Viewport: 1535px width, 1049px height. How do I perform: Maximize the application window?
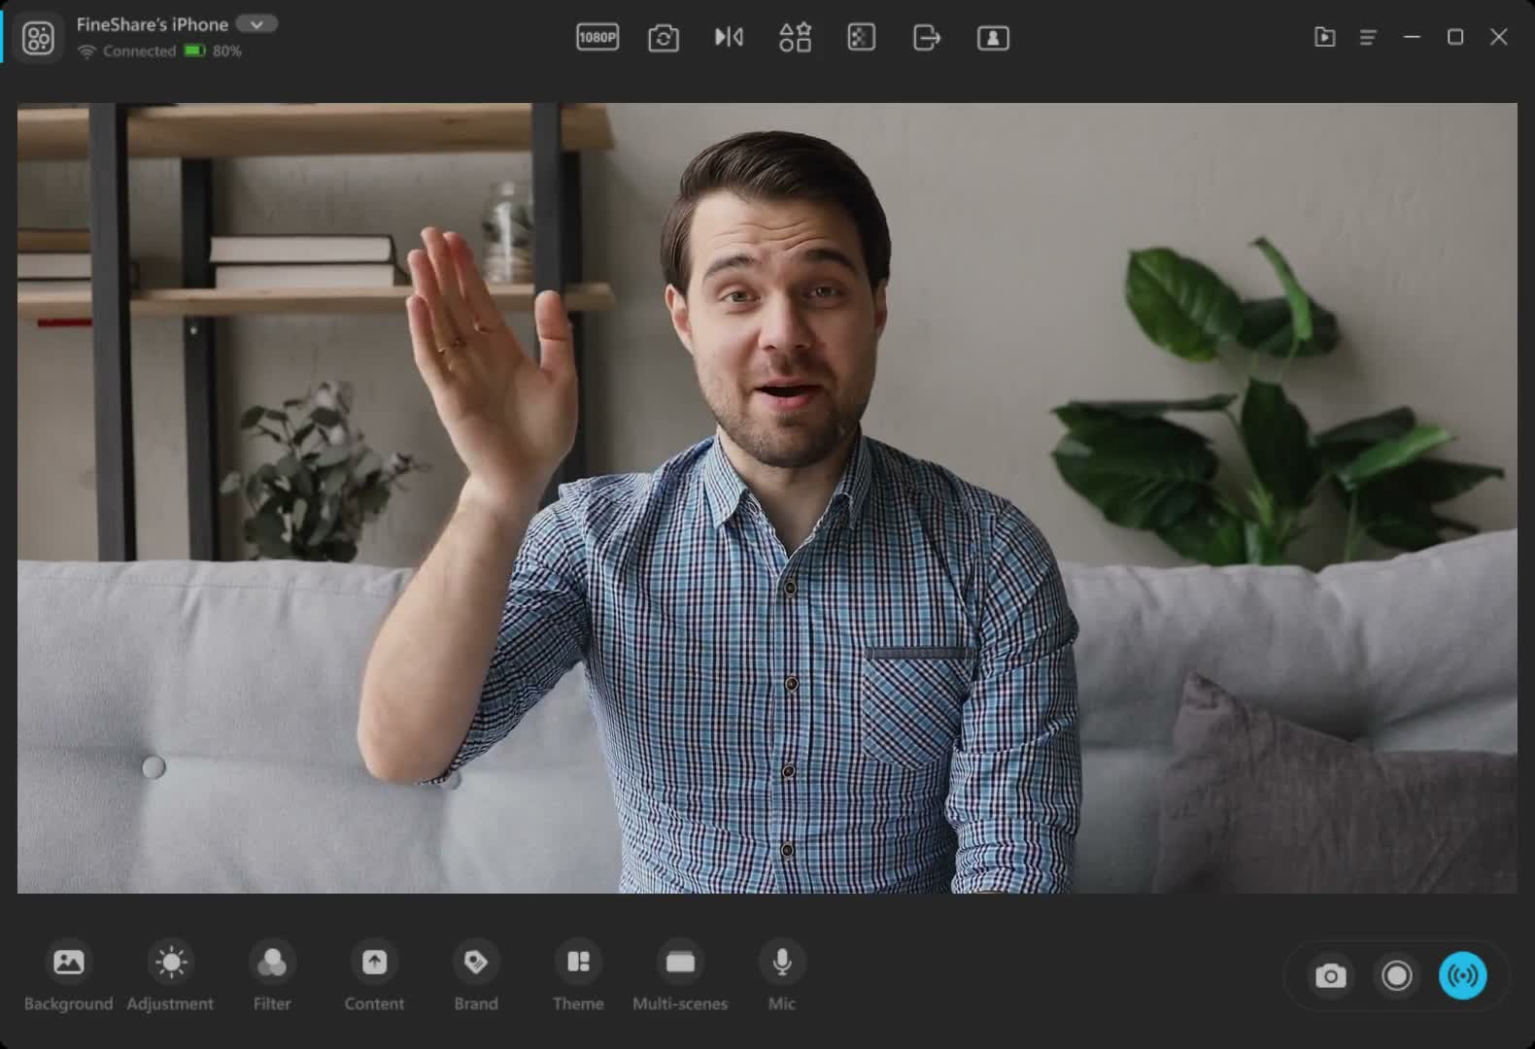point(1455,37)
